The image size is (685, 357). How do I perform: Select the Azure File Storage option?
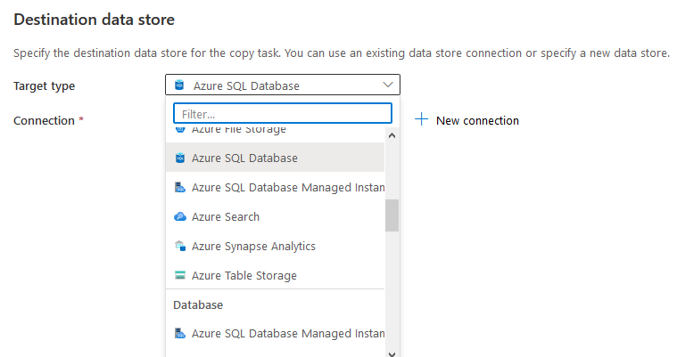coord(238,130)
